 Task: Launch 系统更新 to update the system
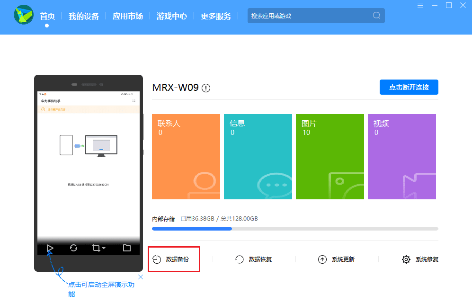click(337, 259)
